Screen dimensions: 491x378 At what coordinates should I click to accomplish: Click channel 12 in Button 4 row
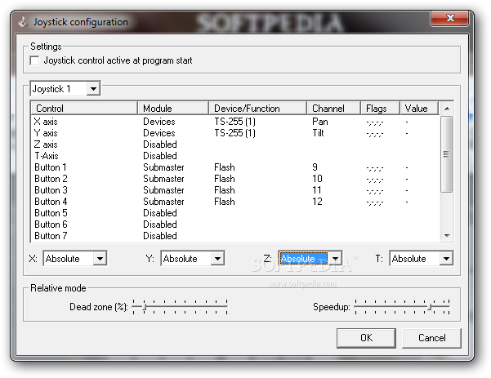[x=317, y=202]
